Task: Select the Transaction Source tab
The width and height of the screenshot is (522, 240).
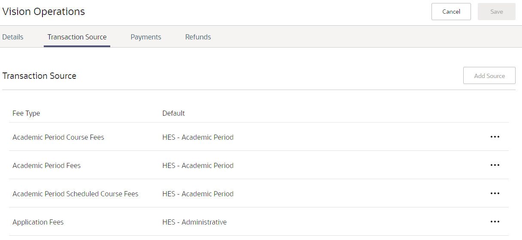Action: click(77, 37)
